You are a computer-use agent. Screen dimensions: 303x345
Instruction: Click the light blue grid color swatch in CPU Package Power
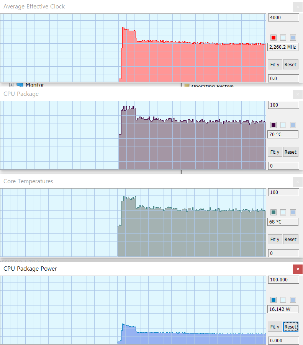click(293, 300)
